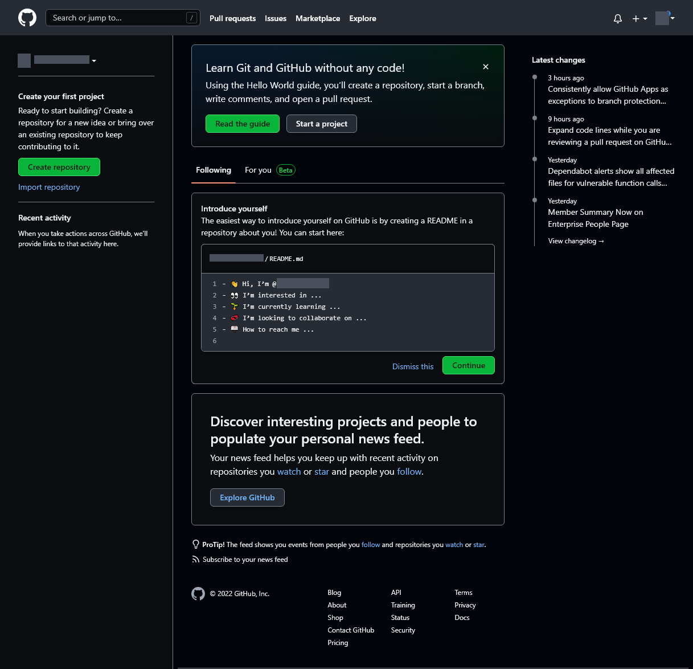
Task: Click Subscribe to your news feed
Action: point(245,560)
